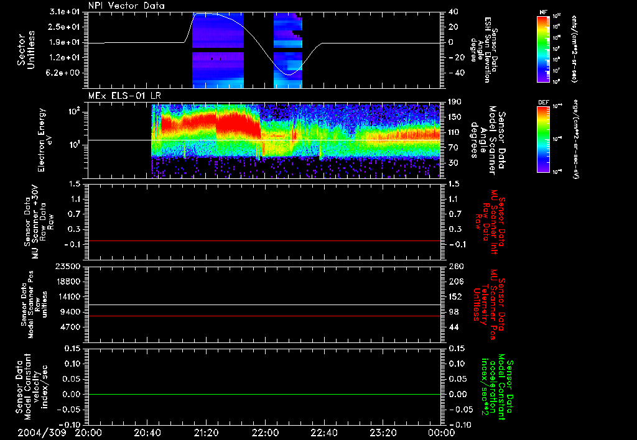Click the time axis label '23:20'
Viewport: 637px width, 440px height.
click(383, 433)
